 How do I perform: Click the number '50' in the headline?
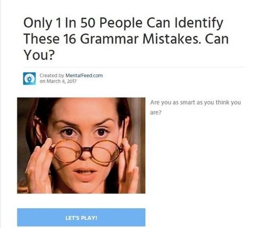[88, 23]
